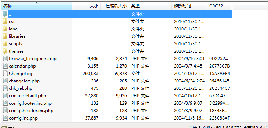
Task: Select the config.inc.php file name
Action: pyautogui.click(x=23, y=118)
